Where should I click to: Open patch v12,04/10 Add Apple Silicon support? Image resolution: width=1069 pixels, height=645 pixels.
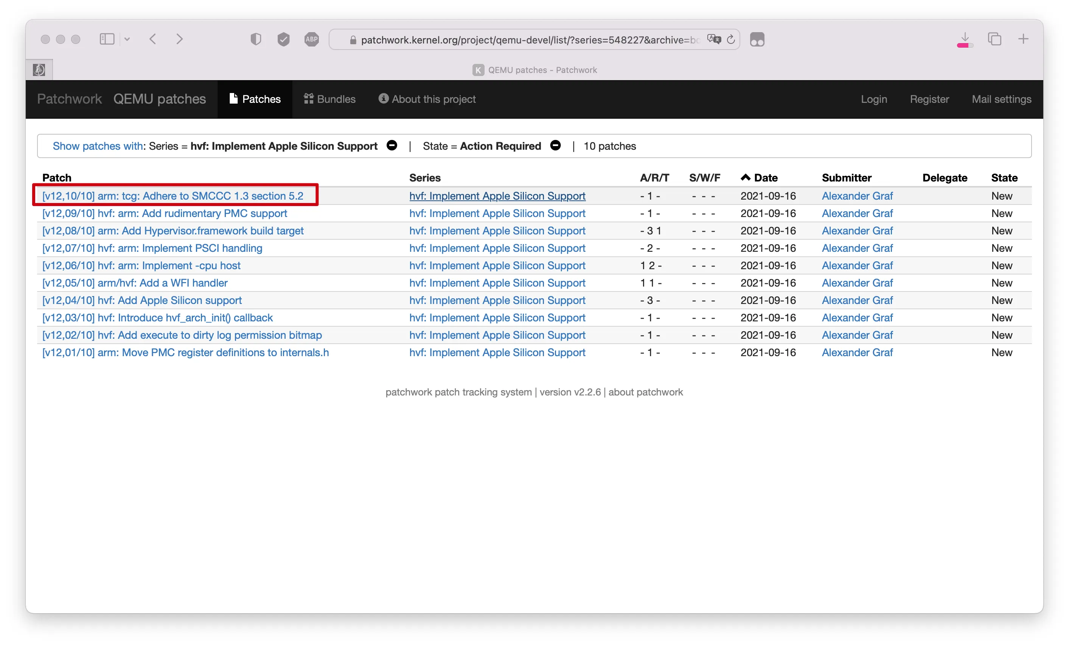coord(142,300)
